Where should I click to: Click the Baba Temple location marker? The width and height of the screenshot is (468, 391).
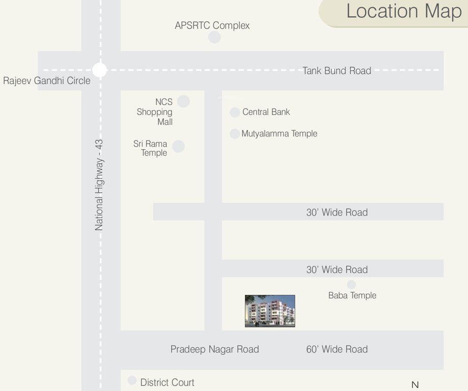point(351,284)
